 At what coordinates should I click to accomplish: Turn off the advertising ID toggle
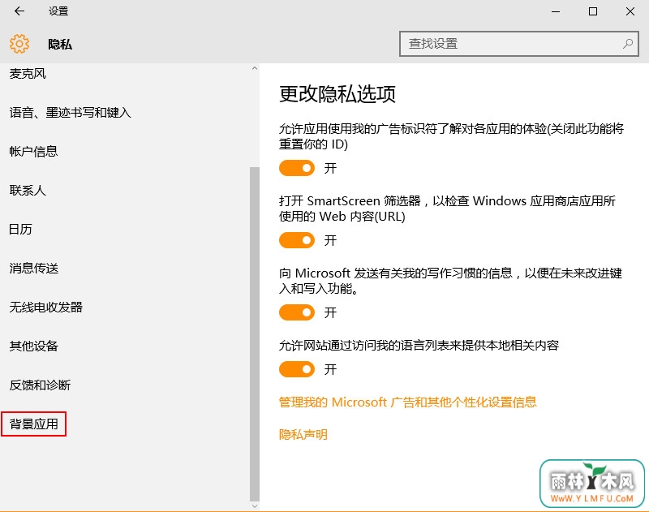[297, 168]
